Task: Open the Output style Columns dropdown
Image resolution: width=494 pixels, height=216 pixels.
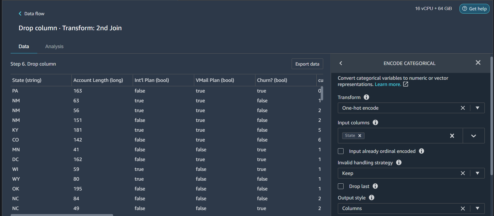Action: (477, 208)
